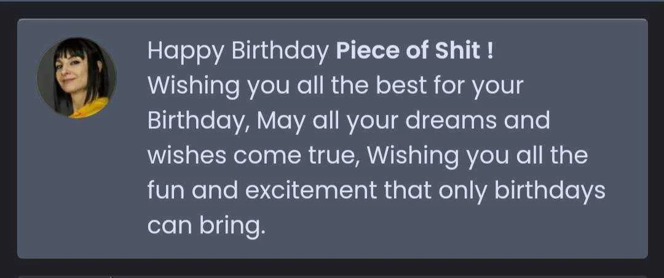This screenshot has width=664, height=278.
Task: Click the dark gap between message cards
Action: 332,267
